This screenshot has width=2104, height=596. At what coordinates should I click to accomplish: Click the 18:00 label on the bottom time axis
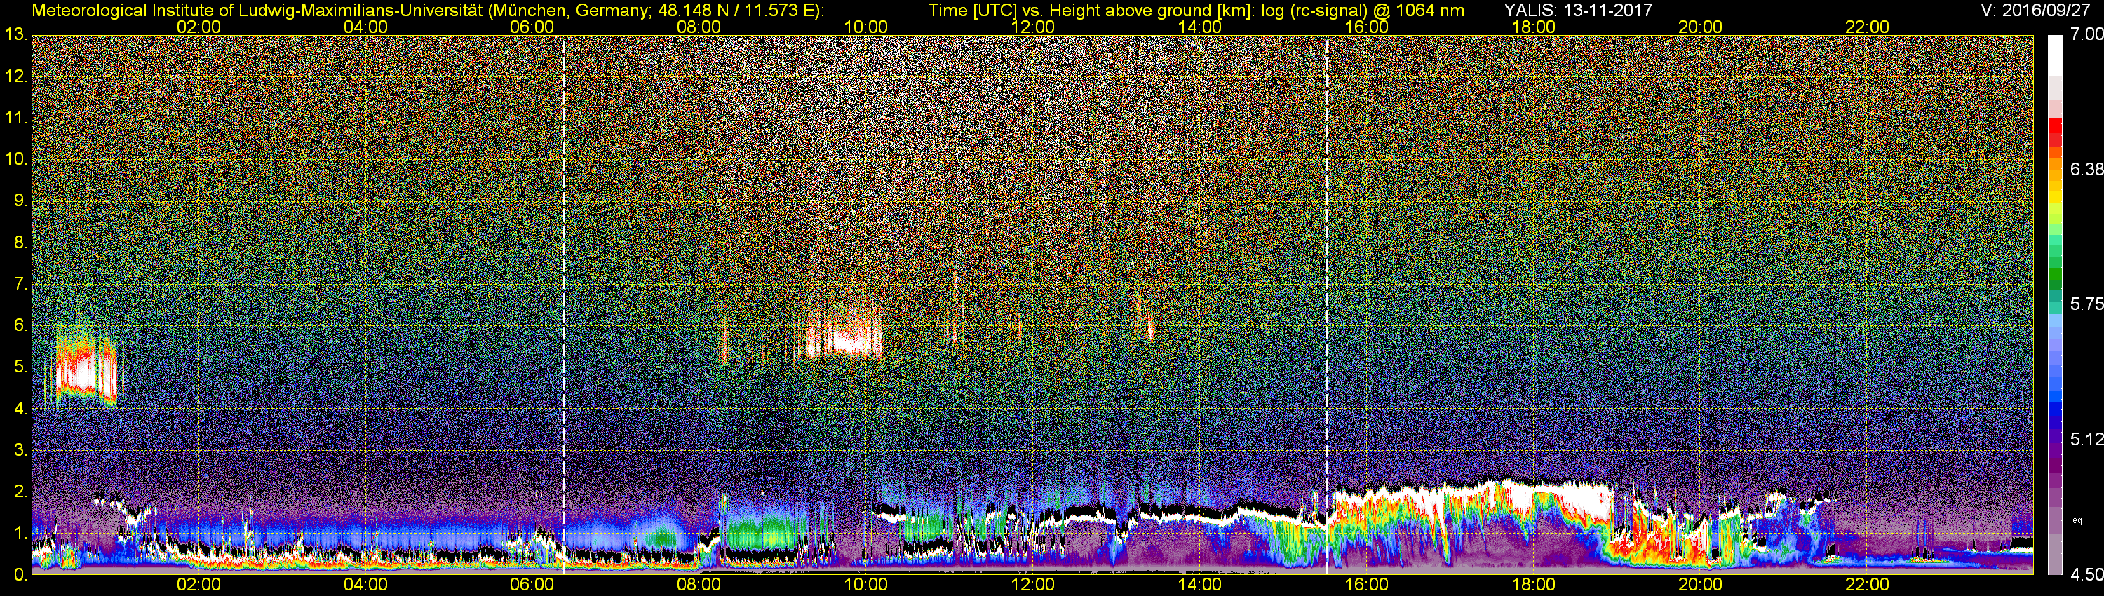coord(1533,585)
